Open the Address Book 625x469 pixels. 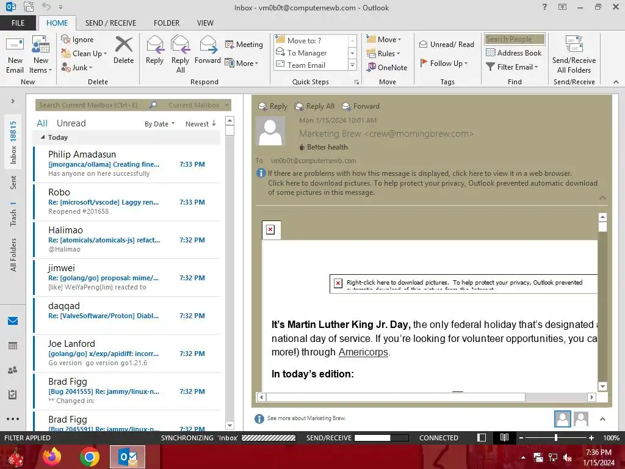tap(514, 53)
